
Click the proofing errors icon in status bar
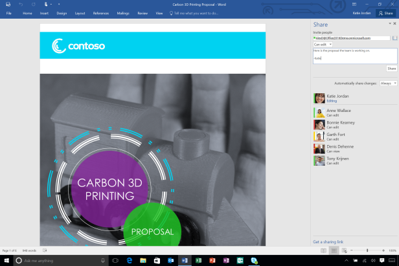(x=45, y=250)
